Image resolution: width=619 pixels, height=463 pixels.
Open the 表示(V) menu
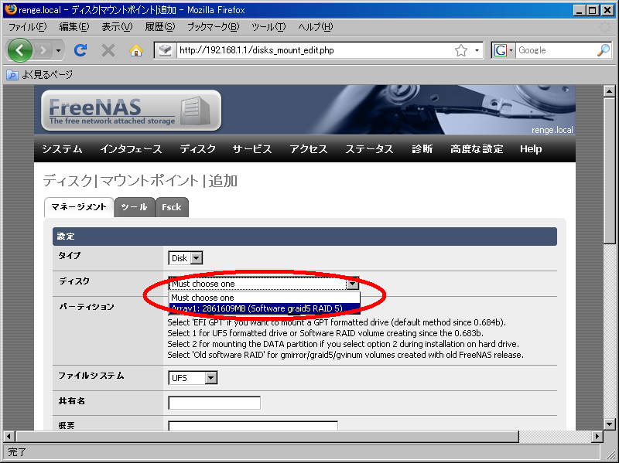[x=118, y=27]
